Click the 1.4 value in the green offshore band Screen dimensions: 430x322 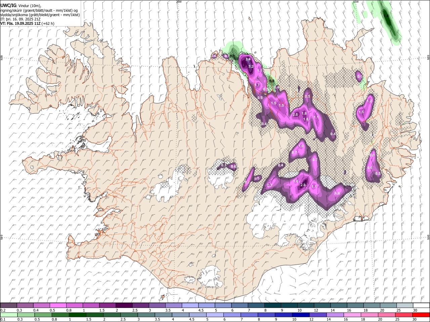(386, 16)
